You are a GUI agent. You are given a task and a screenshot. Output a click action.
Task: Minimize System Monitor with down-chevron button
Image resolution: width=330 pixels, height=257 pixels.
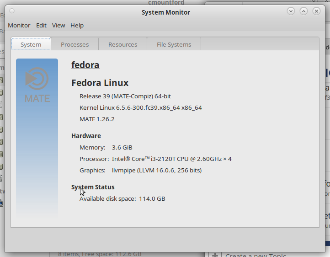click(x=291, y=11)
